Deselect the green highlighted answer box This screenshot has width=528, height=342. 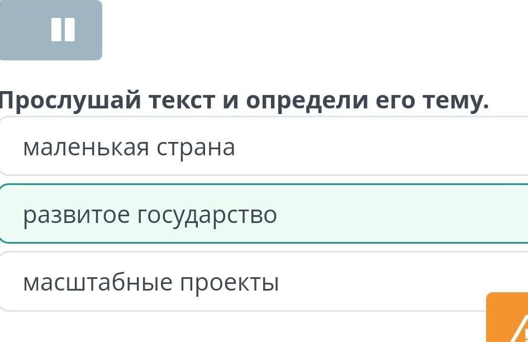point(391,215)
